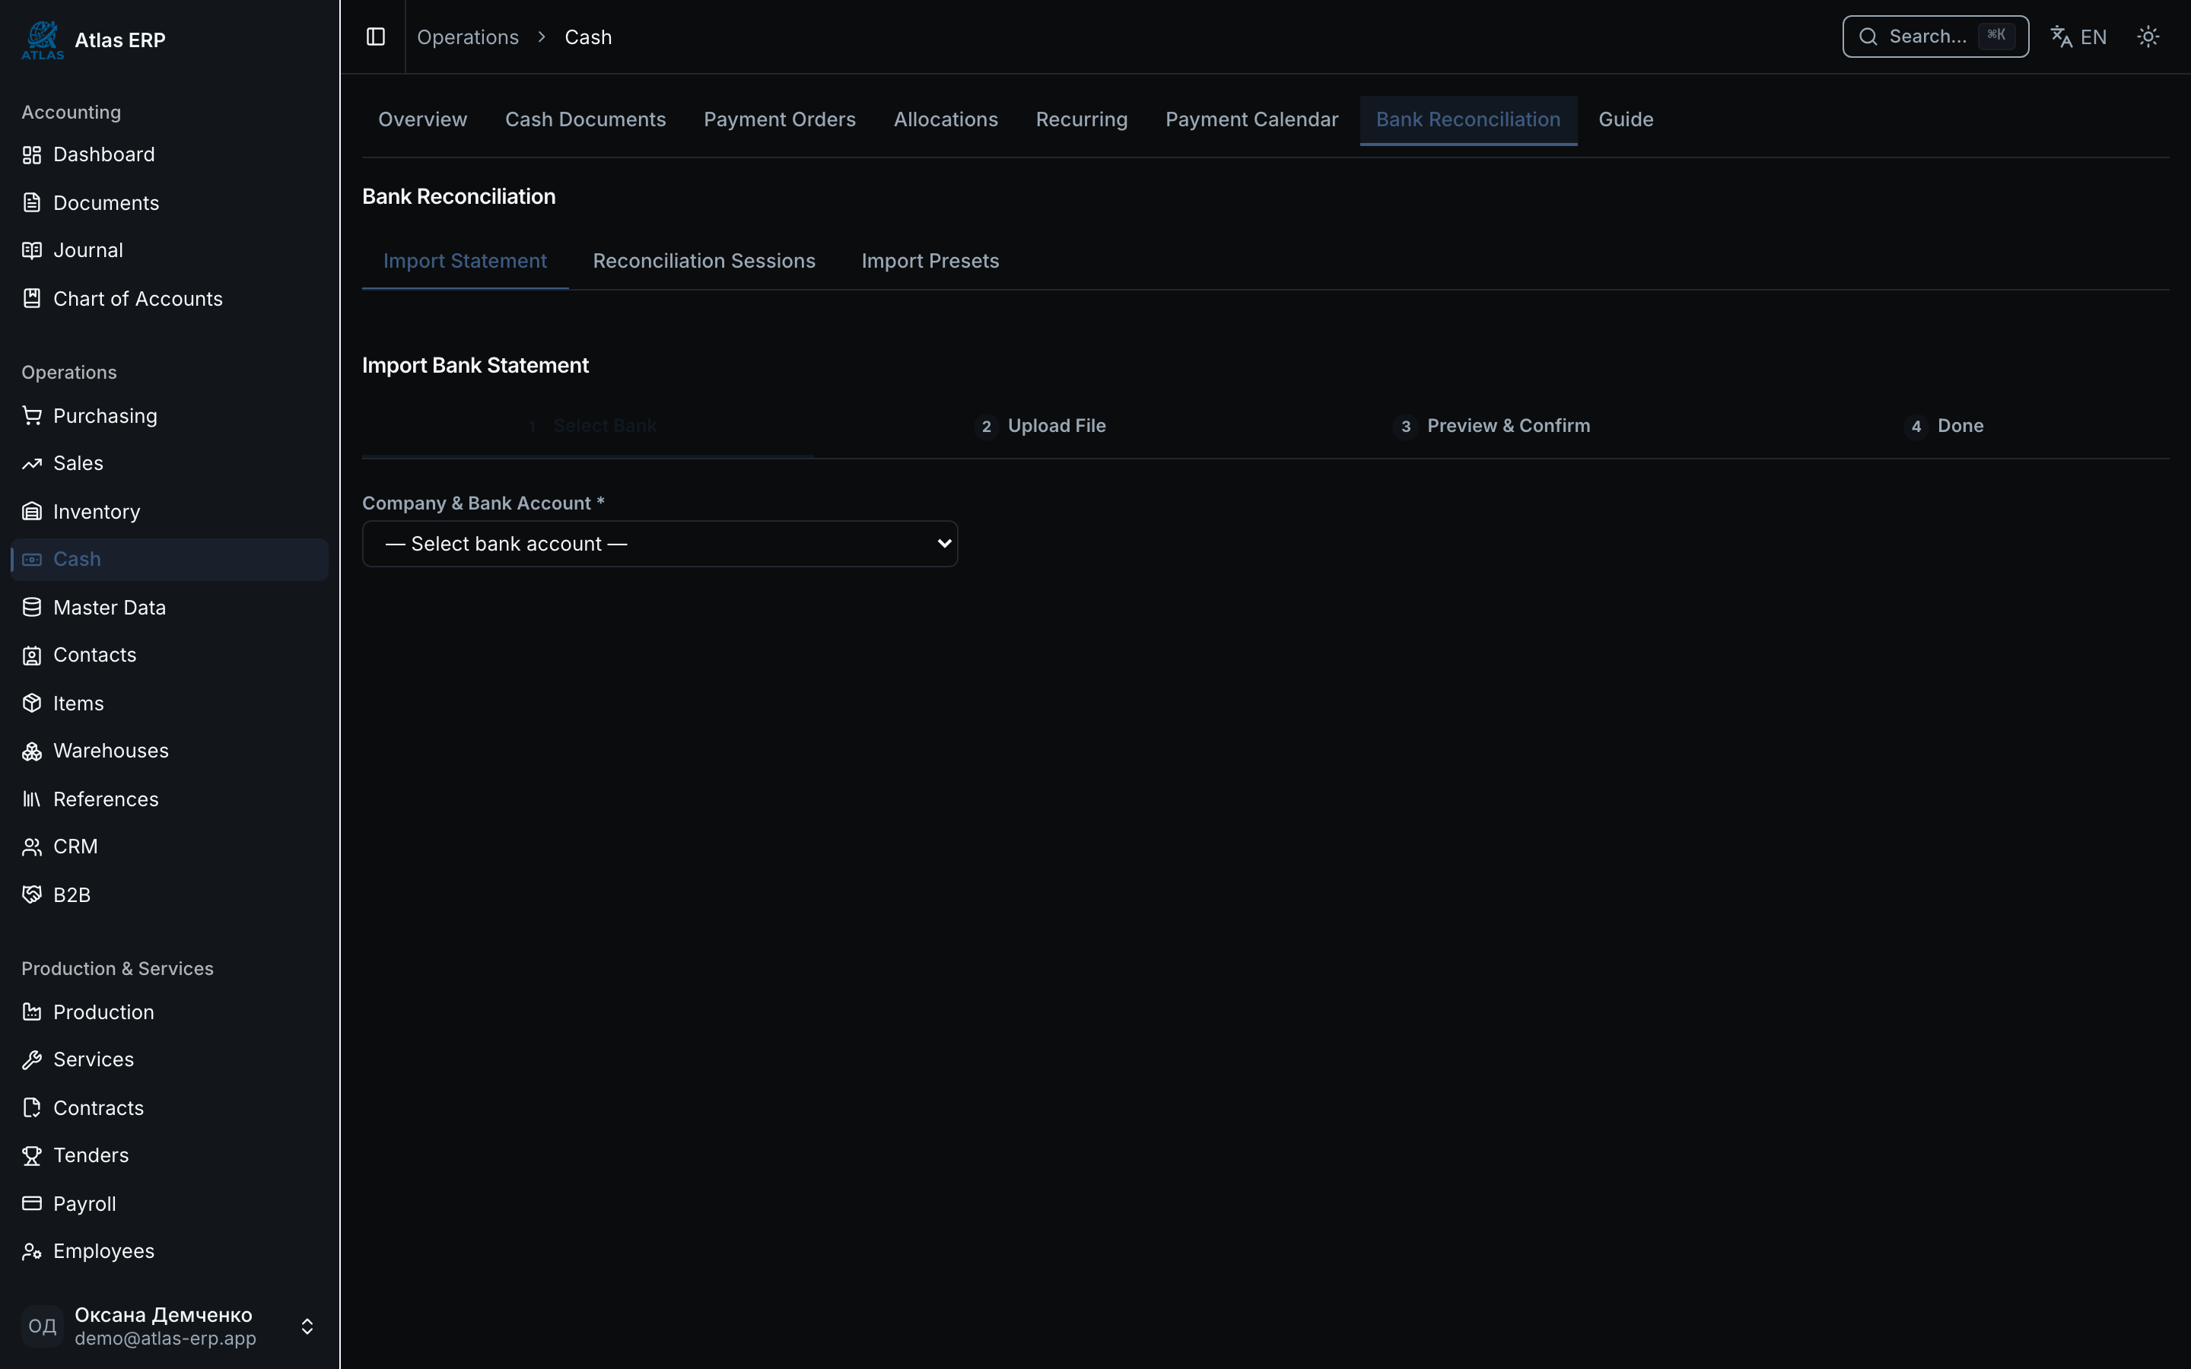
Task: Switch to the Overview tab
Action: coord(423,119)
